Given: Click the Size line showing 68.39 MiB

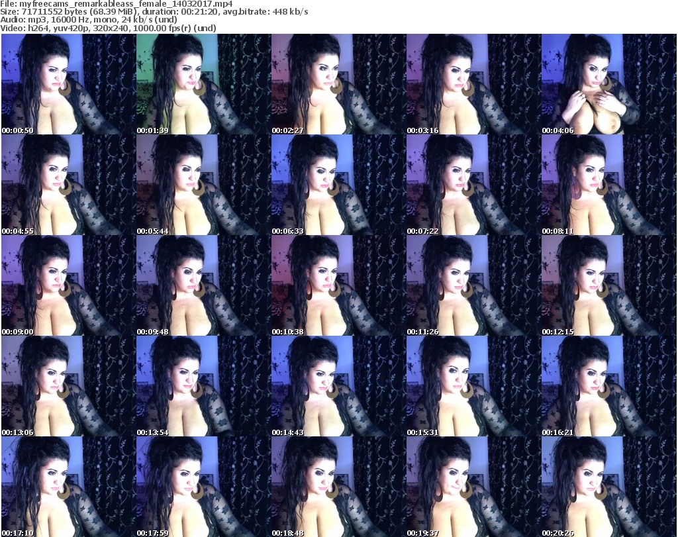Looking at the screenshot, I should pyautogui.click(x=154, y=12).
